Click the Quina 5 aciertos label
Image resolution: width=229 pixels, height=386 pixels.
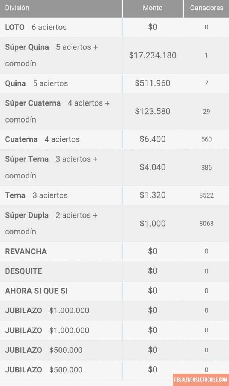(37, 83)
